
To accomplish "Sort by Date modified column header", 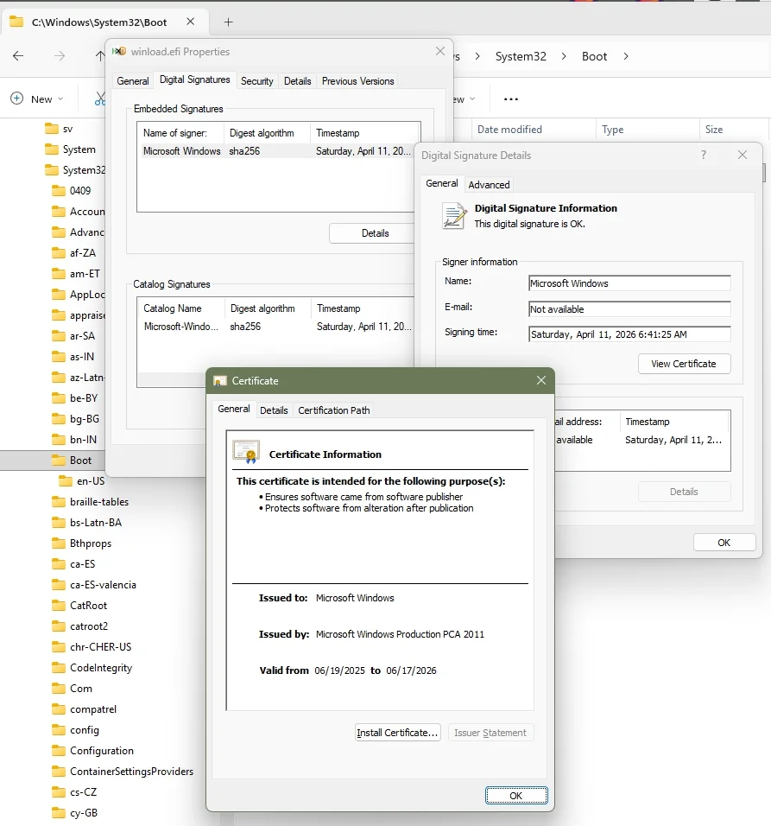I will coord(533,130).
